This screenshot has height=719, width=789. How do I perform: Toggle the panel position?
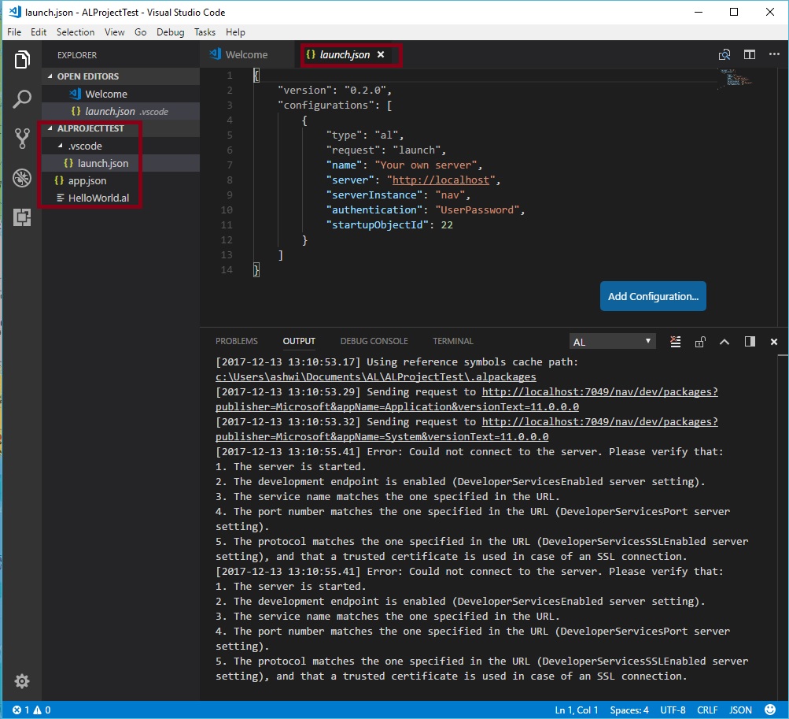click(750, 342)
